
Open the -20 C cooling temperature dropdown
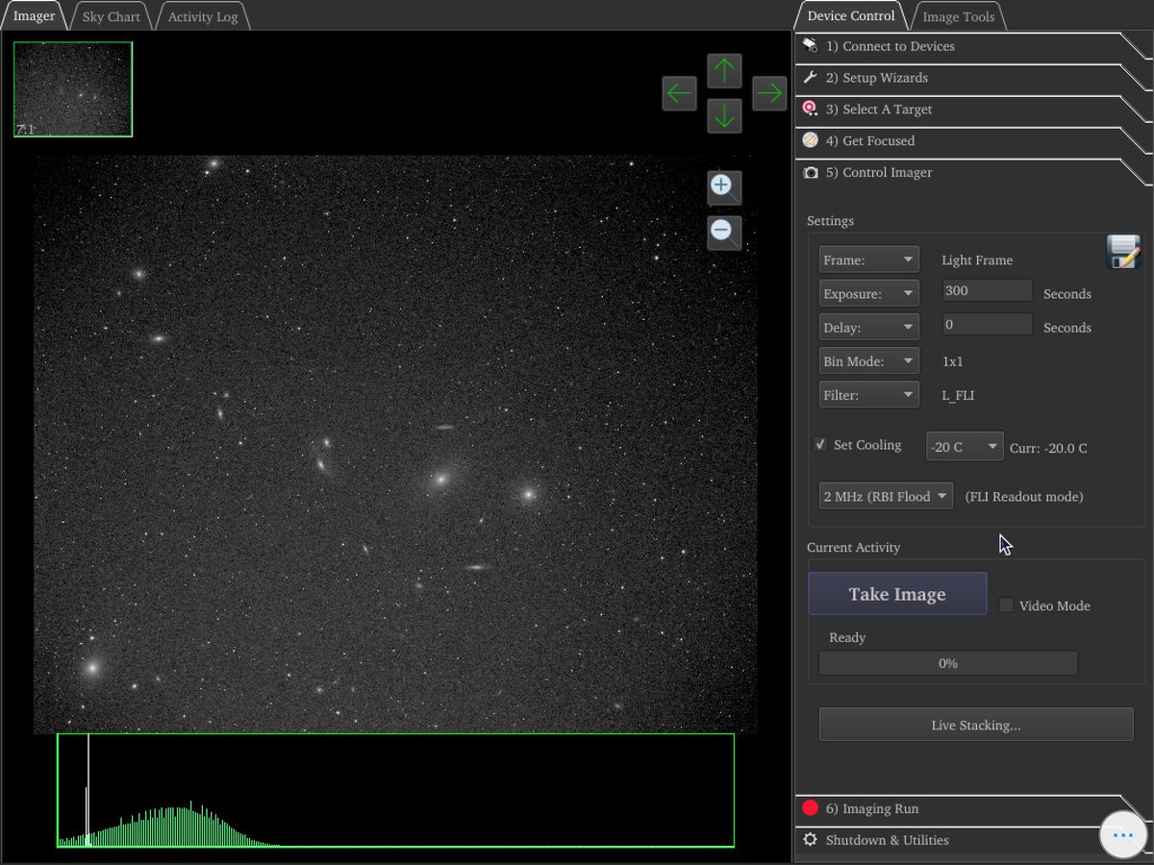point(965,447)
